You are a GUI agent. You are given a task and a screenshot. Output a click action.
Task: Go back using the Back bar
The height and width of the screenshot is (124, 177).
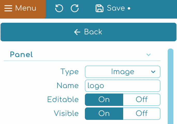pos(89,32)
